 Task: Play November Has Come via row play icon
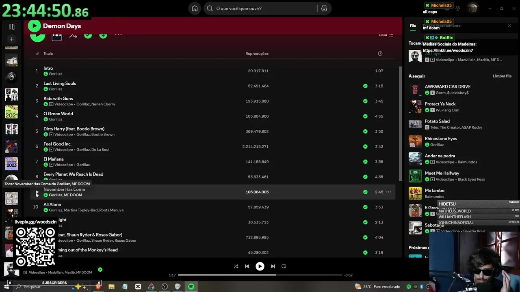click(37, 192)
